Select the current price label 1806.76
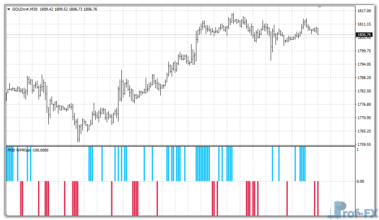The image size is (379, 220). (364, 35)
